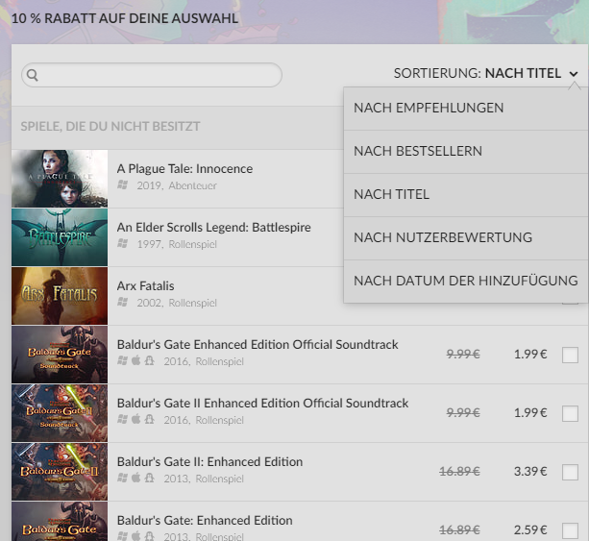Click 3.39€ price of Baldur's Gate II: Enhanced Edition
The height and width of the screenshot is (541, 589).
pos(530,472)
